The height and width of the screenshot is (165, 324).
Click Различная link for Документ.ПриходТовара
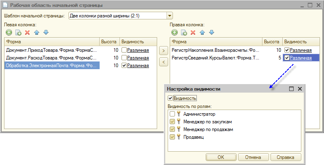click(138, 50)
